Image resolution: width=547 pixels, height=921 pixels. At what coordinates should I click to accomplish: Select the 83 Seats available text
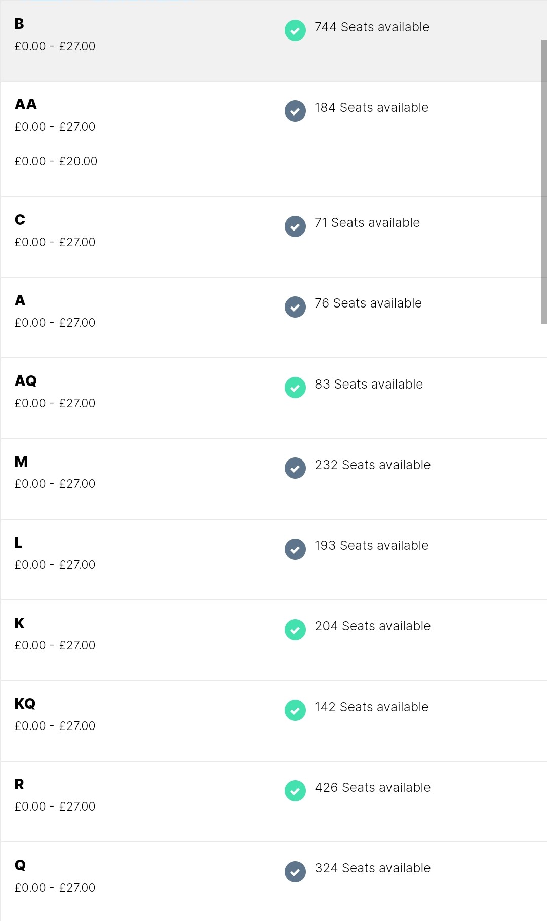369,384
